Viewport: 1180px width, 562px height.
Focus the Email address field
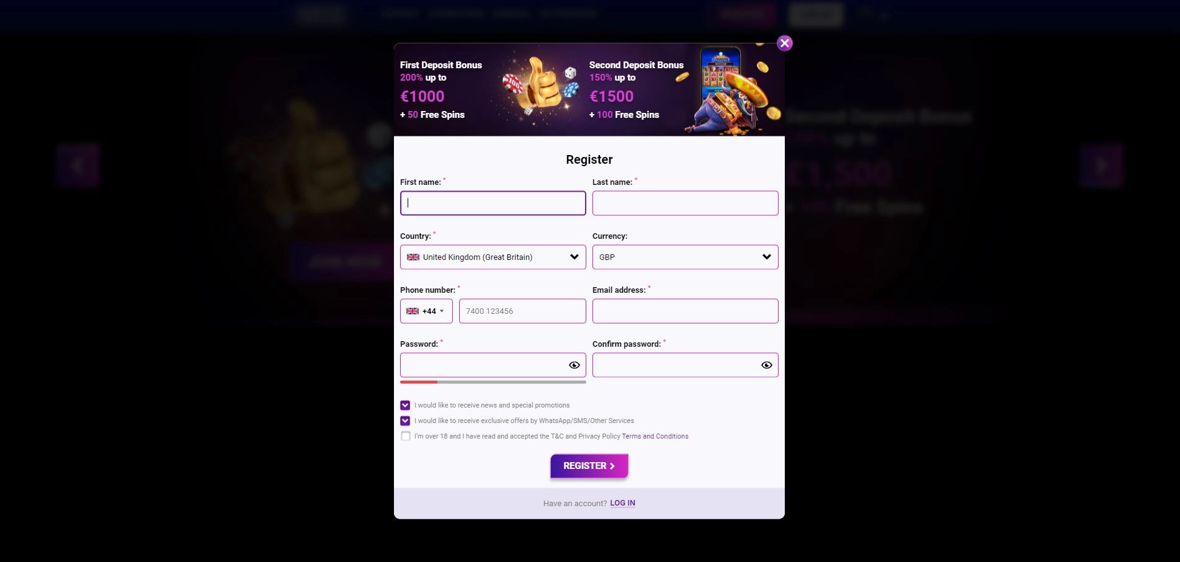coord(686,311)
